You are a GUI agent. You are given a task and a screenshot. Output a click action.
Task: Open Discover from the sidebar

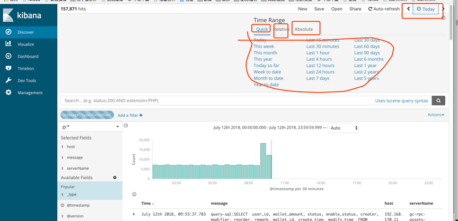pos(29,32)
